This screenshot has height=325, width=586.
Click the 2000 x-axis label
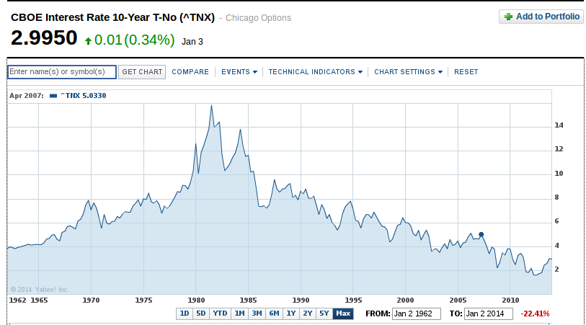[x=406, y=300]
